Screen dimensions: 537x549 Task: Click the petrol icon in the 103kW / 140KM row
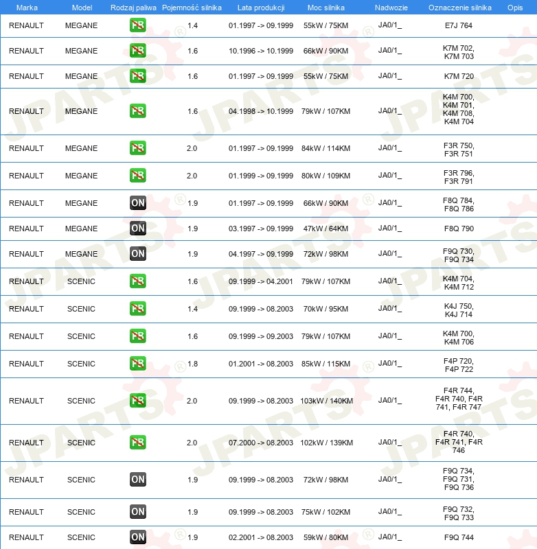coord(137,401)
